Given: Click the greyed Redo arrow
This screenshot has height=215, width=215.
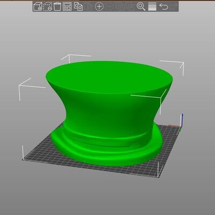Looking at the screenshot, I should (174, 7).
